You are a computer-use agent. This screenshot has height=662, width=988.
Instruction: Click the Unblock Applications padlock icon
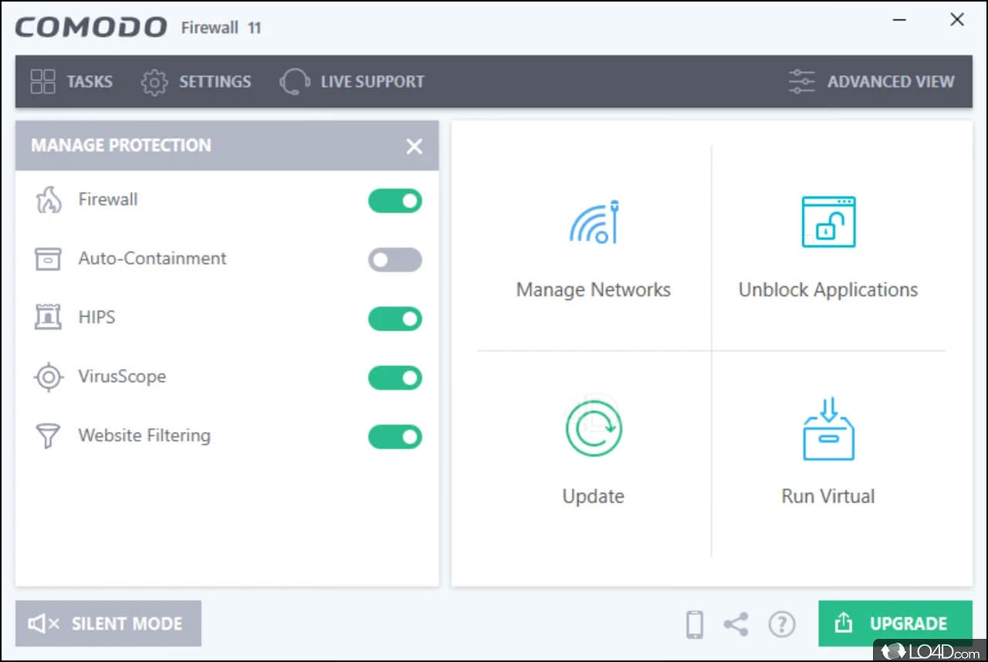(827, 222)
